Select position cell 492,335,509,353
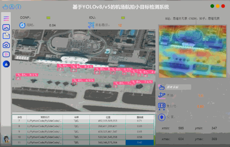 click(x=108, y=121)
